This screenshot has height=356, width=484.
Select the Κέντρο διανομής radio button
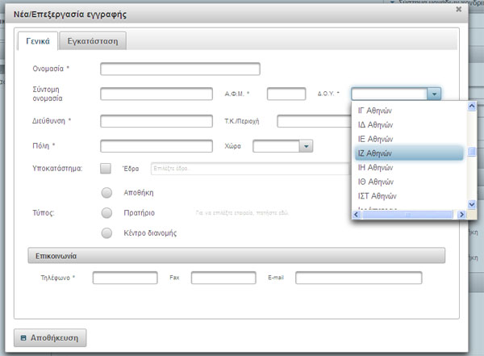tap(106, 233)
